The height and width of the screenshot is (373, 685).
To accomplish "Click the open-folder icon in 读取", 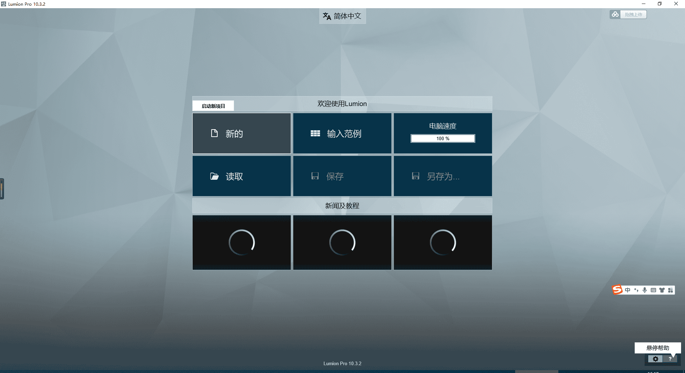I will pos(214,176).
